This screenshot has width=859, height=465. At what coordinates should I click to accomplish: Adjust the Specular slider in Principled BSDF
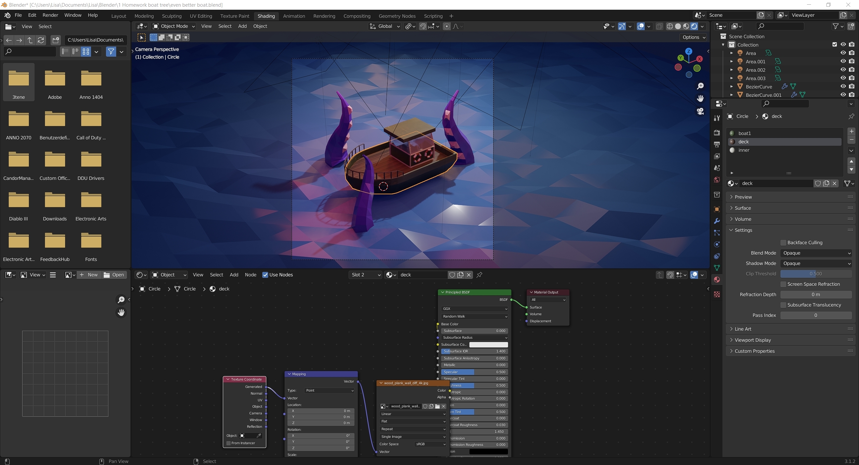click(x=474, y=372)
